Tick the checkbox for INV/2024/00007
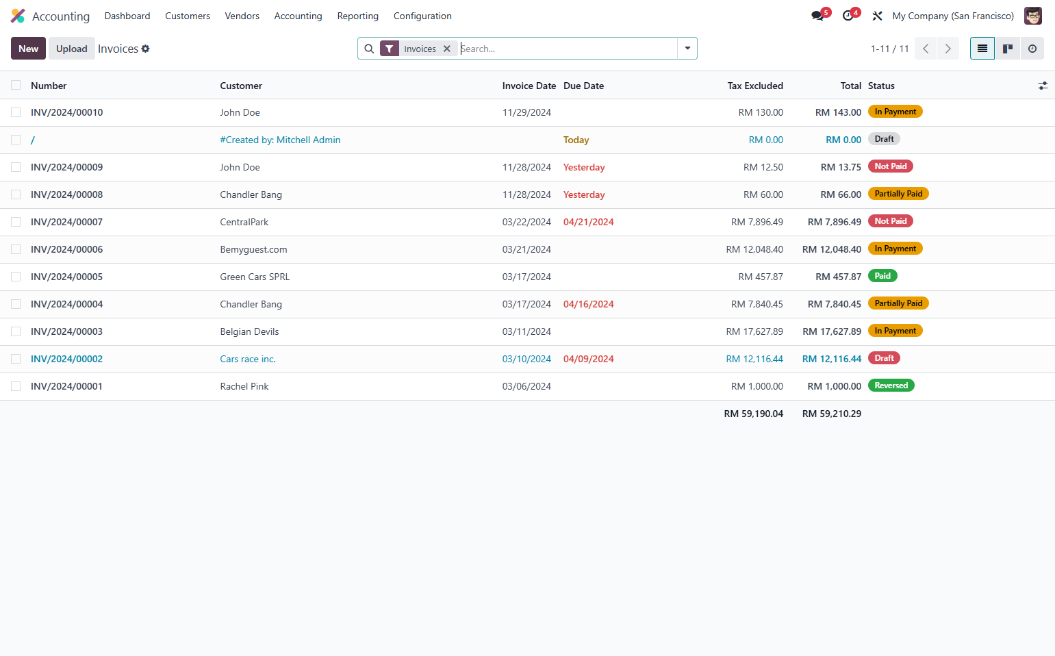This screenshot has height=656, width=1055. pos(16,222)
